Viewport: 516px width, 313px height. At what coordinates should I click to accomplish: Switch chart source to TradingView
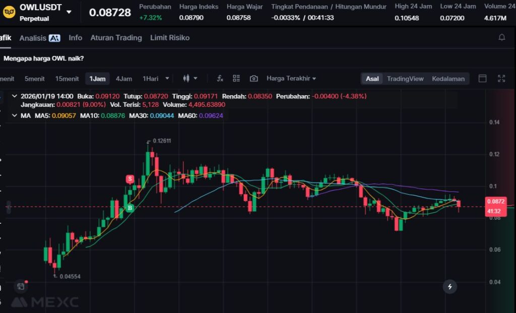tap(405, 79)
